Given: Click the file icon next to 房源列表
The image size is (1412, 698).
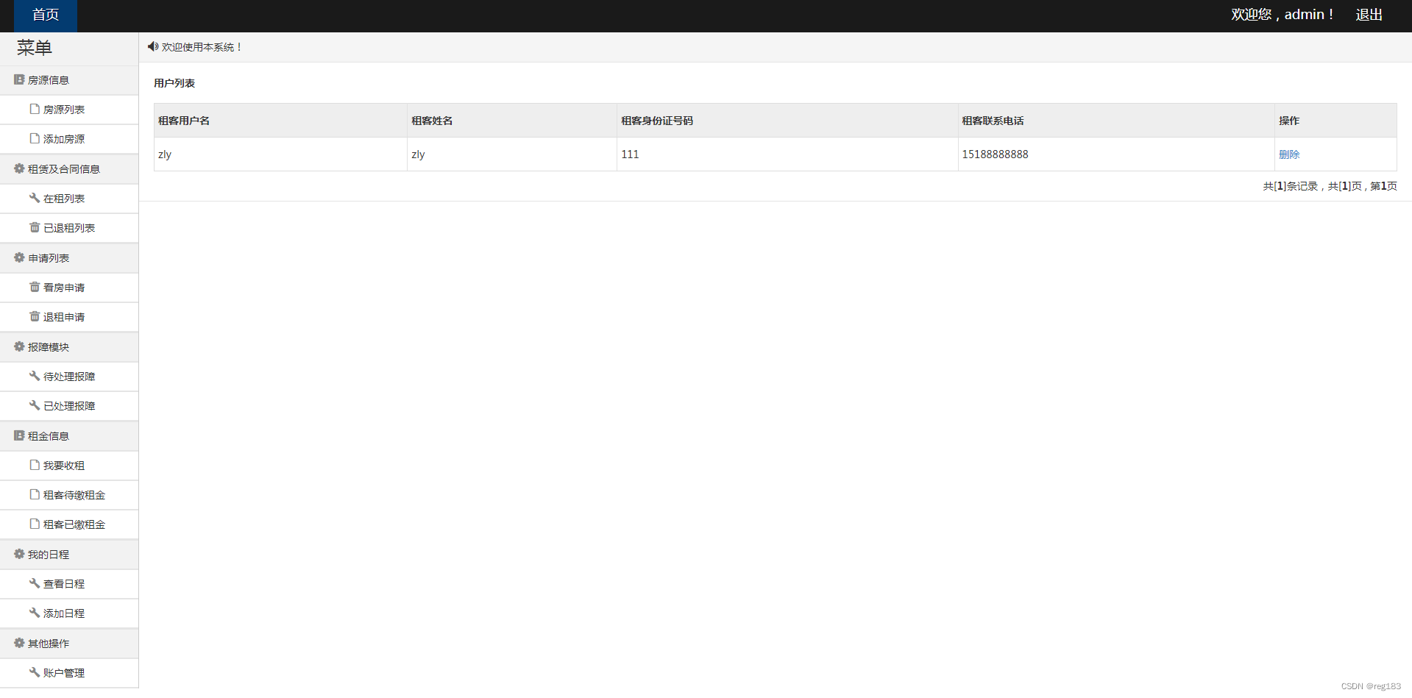Looking at the screenshot, I should [x=35, y=109].
